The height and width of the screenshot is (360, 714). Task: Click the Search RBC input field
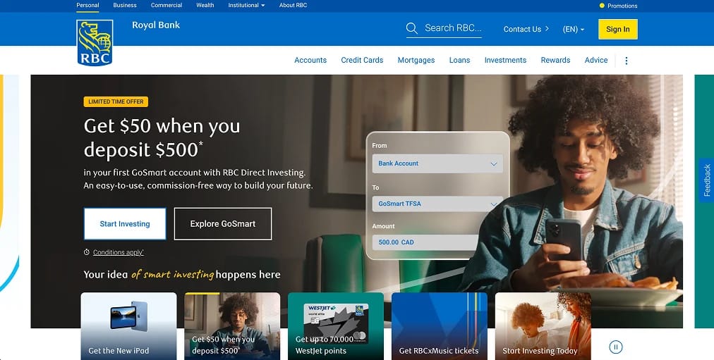[453, 28]
